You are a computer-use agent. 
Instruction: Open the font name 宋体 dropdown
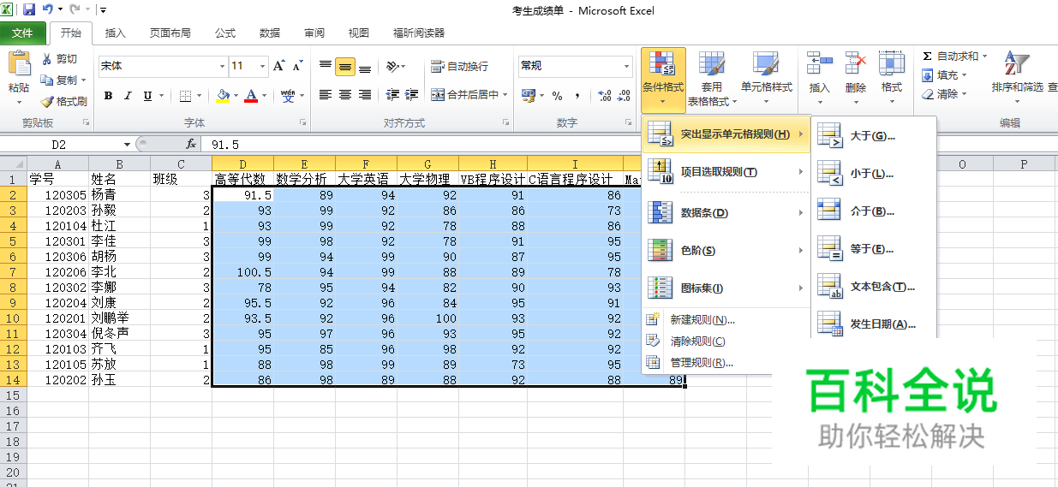coord(222,66)
